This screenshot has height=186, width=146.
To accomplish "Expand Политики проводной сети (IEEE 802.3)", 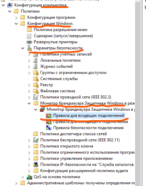I will 29,97.
